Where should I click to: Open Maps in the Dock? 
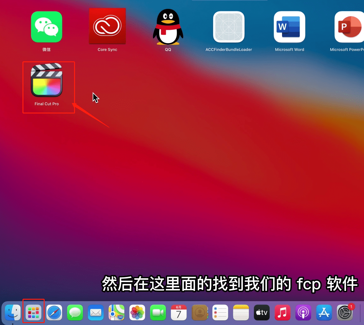point(116,312)
